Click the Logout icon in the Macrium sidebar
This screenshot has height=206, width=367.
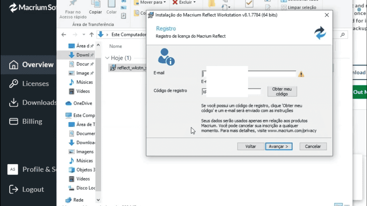(14, 189)
